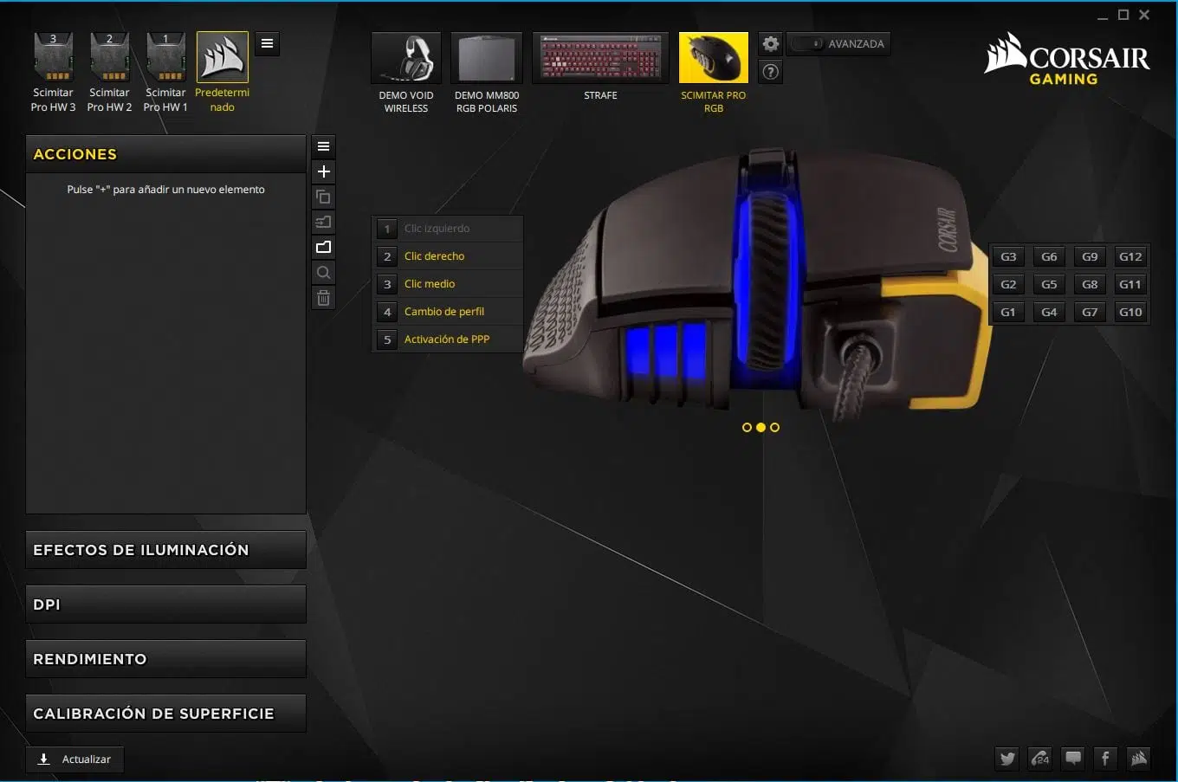This screenshot has width=1178, height=782.
Task: Search actions with the magnifier icon
Action: click(x=323, y=272)
